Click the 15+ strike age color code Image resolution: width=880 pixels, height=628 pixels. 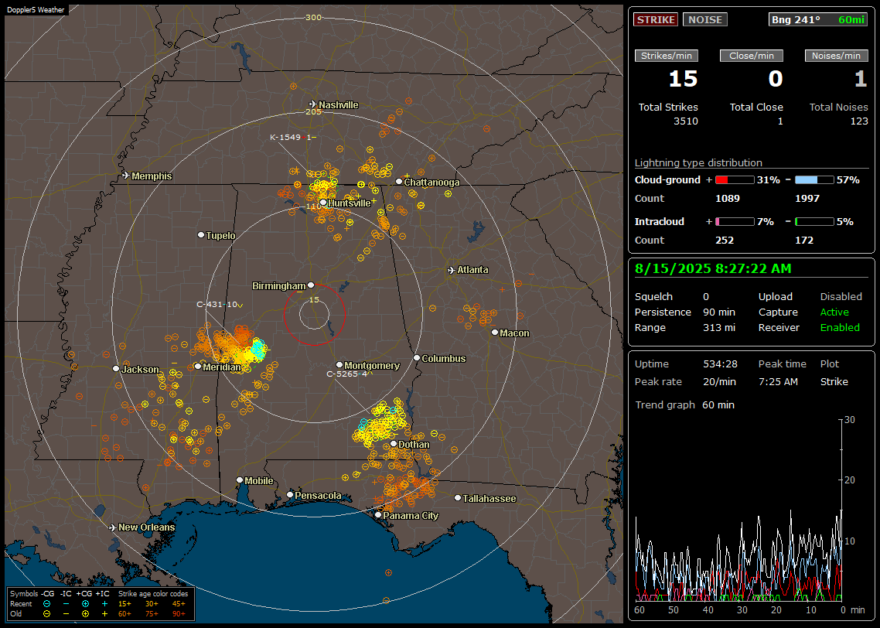tap(124, 604)
